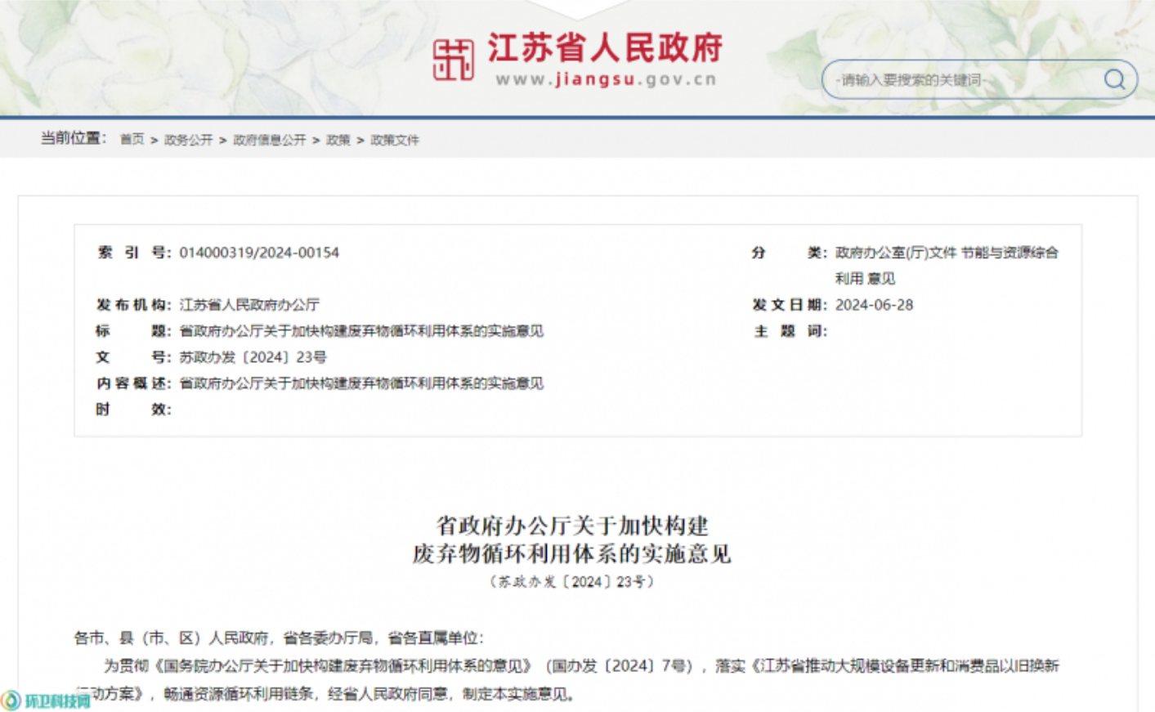The width and height of the screenshot is (1155, 712).
Task: Click the title text in the 标题 row
Action: (x=360, y=331)
